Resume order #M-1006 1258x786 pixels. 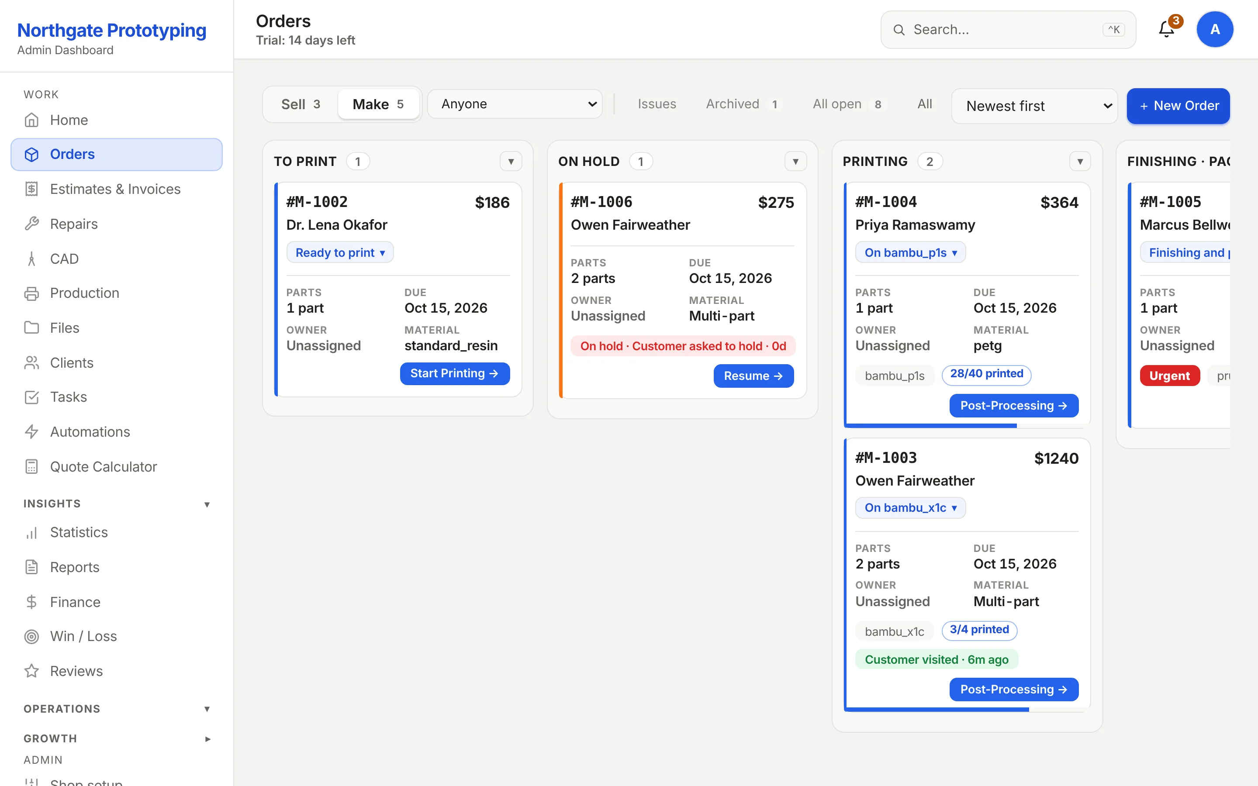tap(753, 376)
